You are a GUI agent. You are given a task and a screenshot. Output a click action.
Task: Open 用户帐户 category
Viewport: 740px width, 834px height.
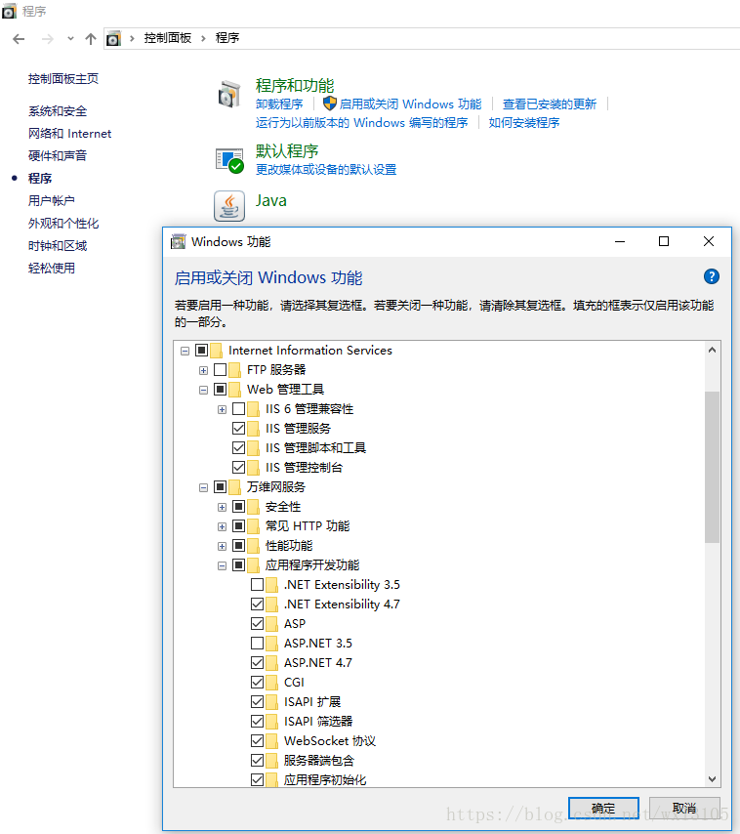coord(52,200)
